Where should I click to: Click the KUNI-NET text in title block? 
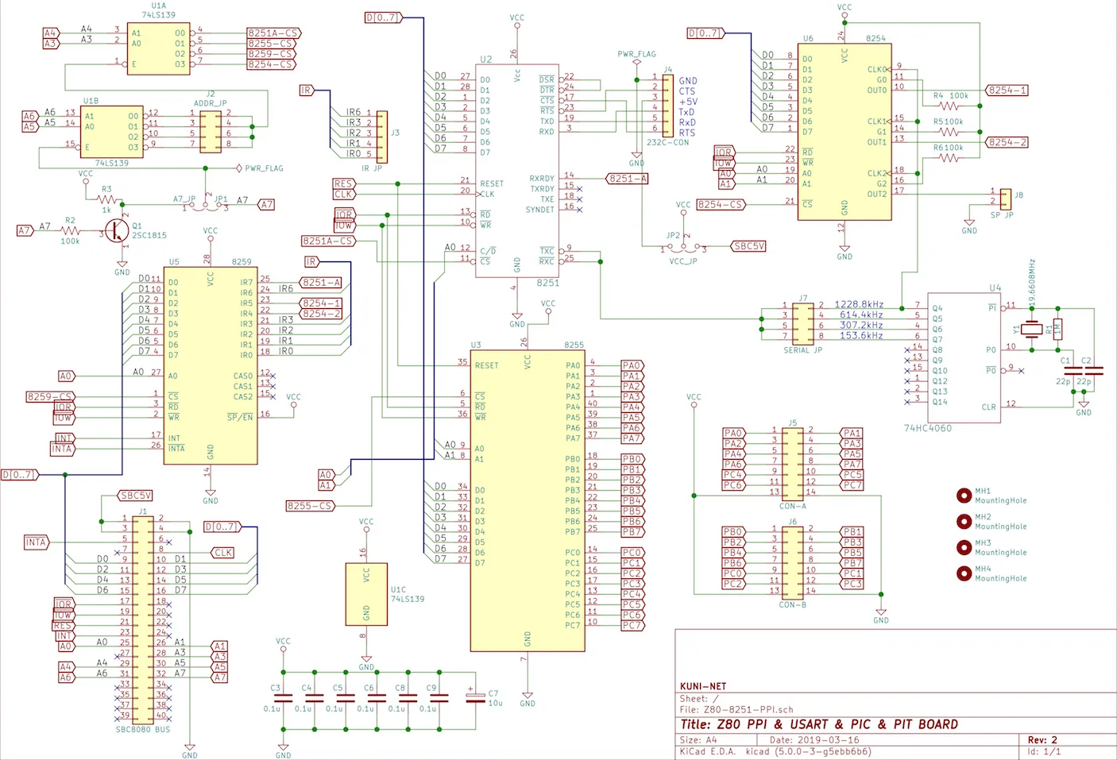point(703,686)
